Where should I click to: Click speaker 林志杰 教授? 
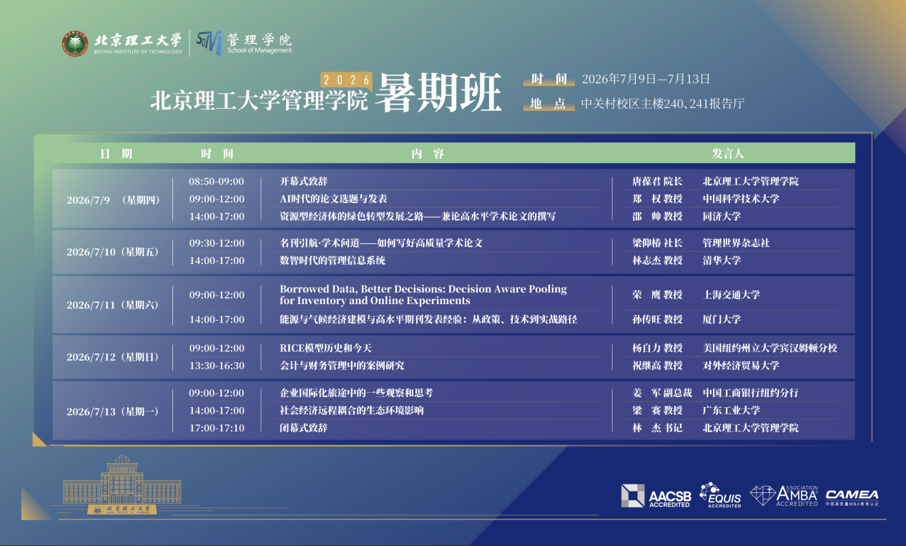657,260
